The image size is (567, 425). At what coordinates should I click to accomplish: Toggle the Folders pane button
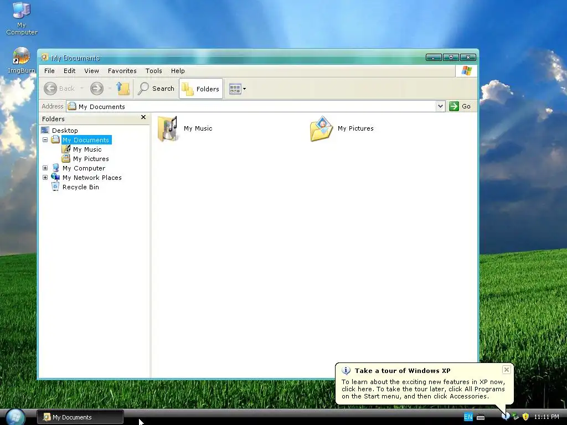click(200, 89)
